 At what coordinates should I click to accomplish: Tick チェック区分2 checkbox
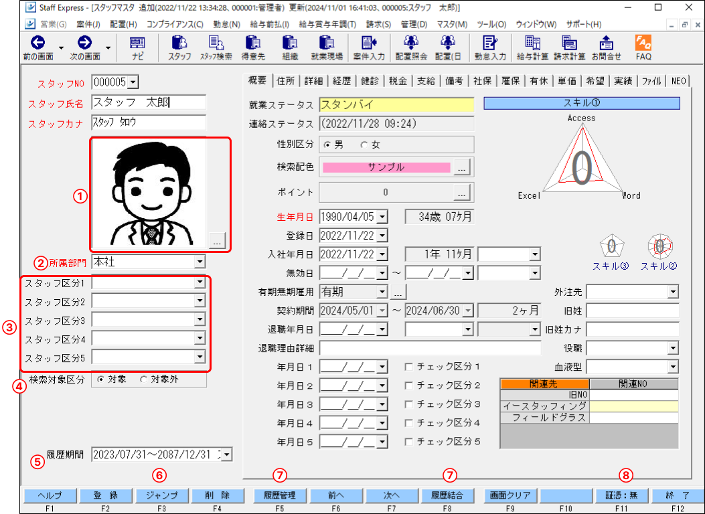coord(408,385)
